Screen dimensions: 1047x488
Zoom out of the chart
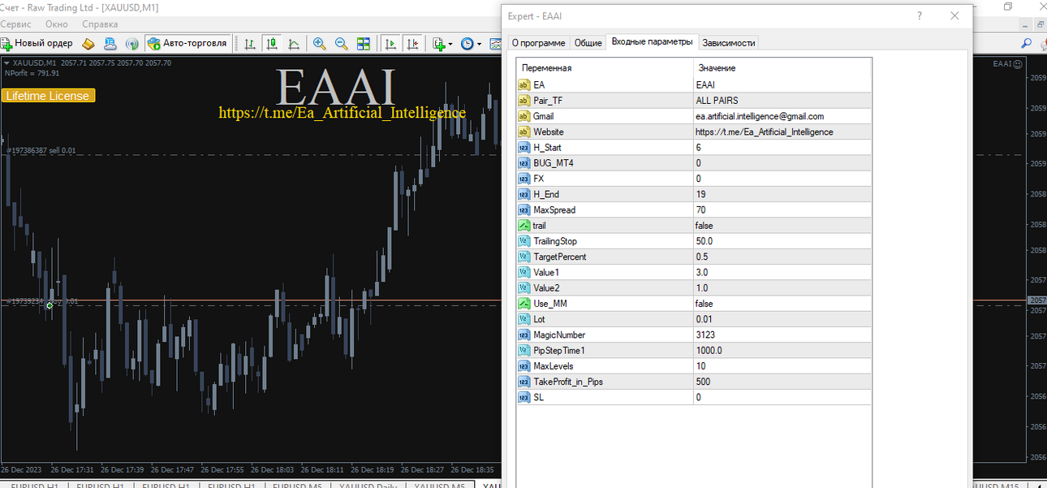coord(342,43)
